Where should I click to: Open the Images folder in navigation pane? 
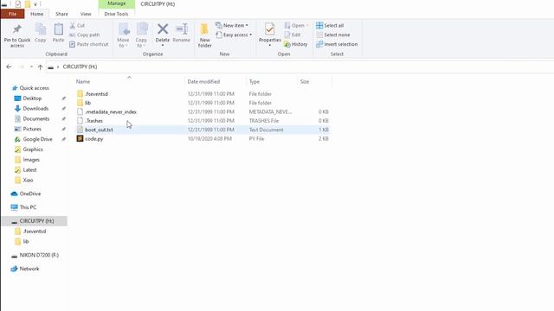coord(31,160)
